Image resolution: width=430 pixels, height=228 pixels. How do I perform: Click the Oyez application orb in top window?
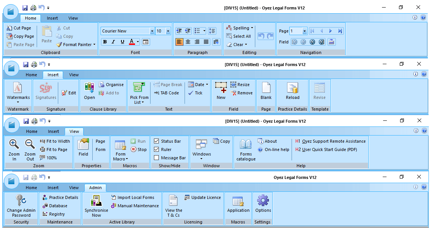[11, 12]
